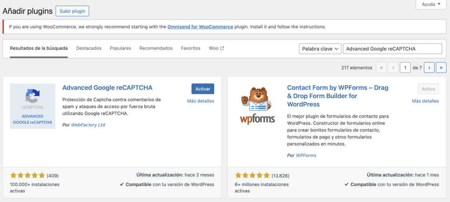Click the Advanced Google reCAPTCHA plugin icon
450x202 pixels.
(33, 106)
